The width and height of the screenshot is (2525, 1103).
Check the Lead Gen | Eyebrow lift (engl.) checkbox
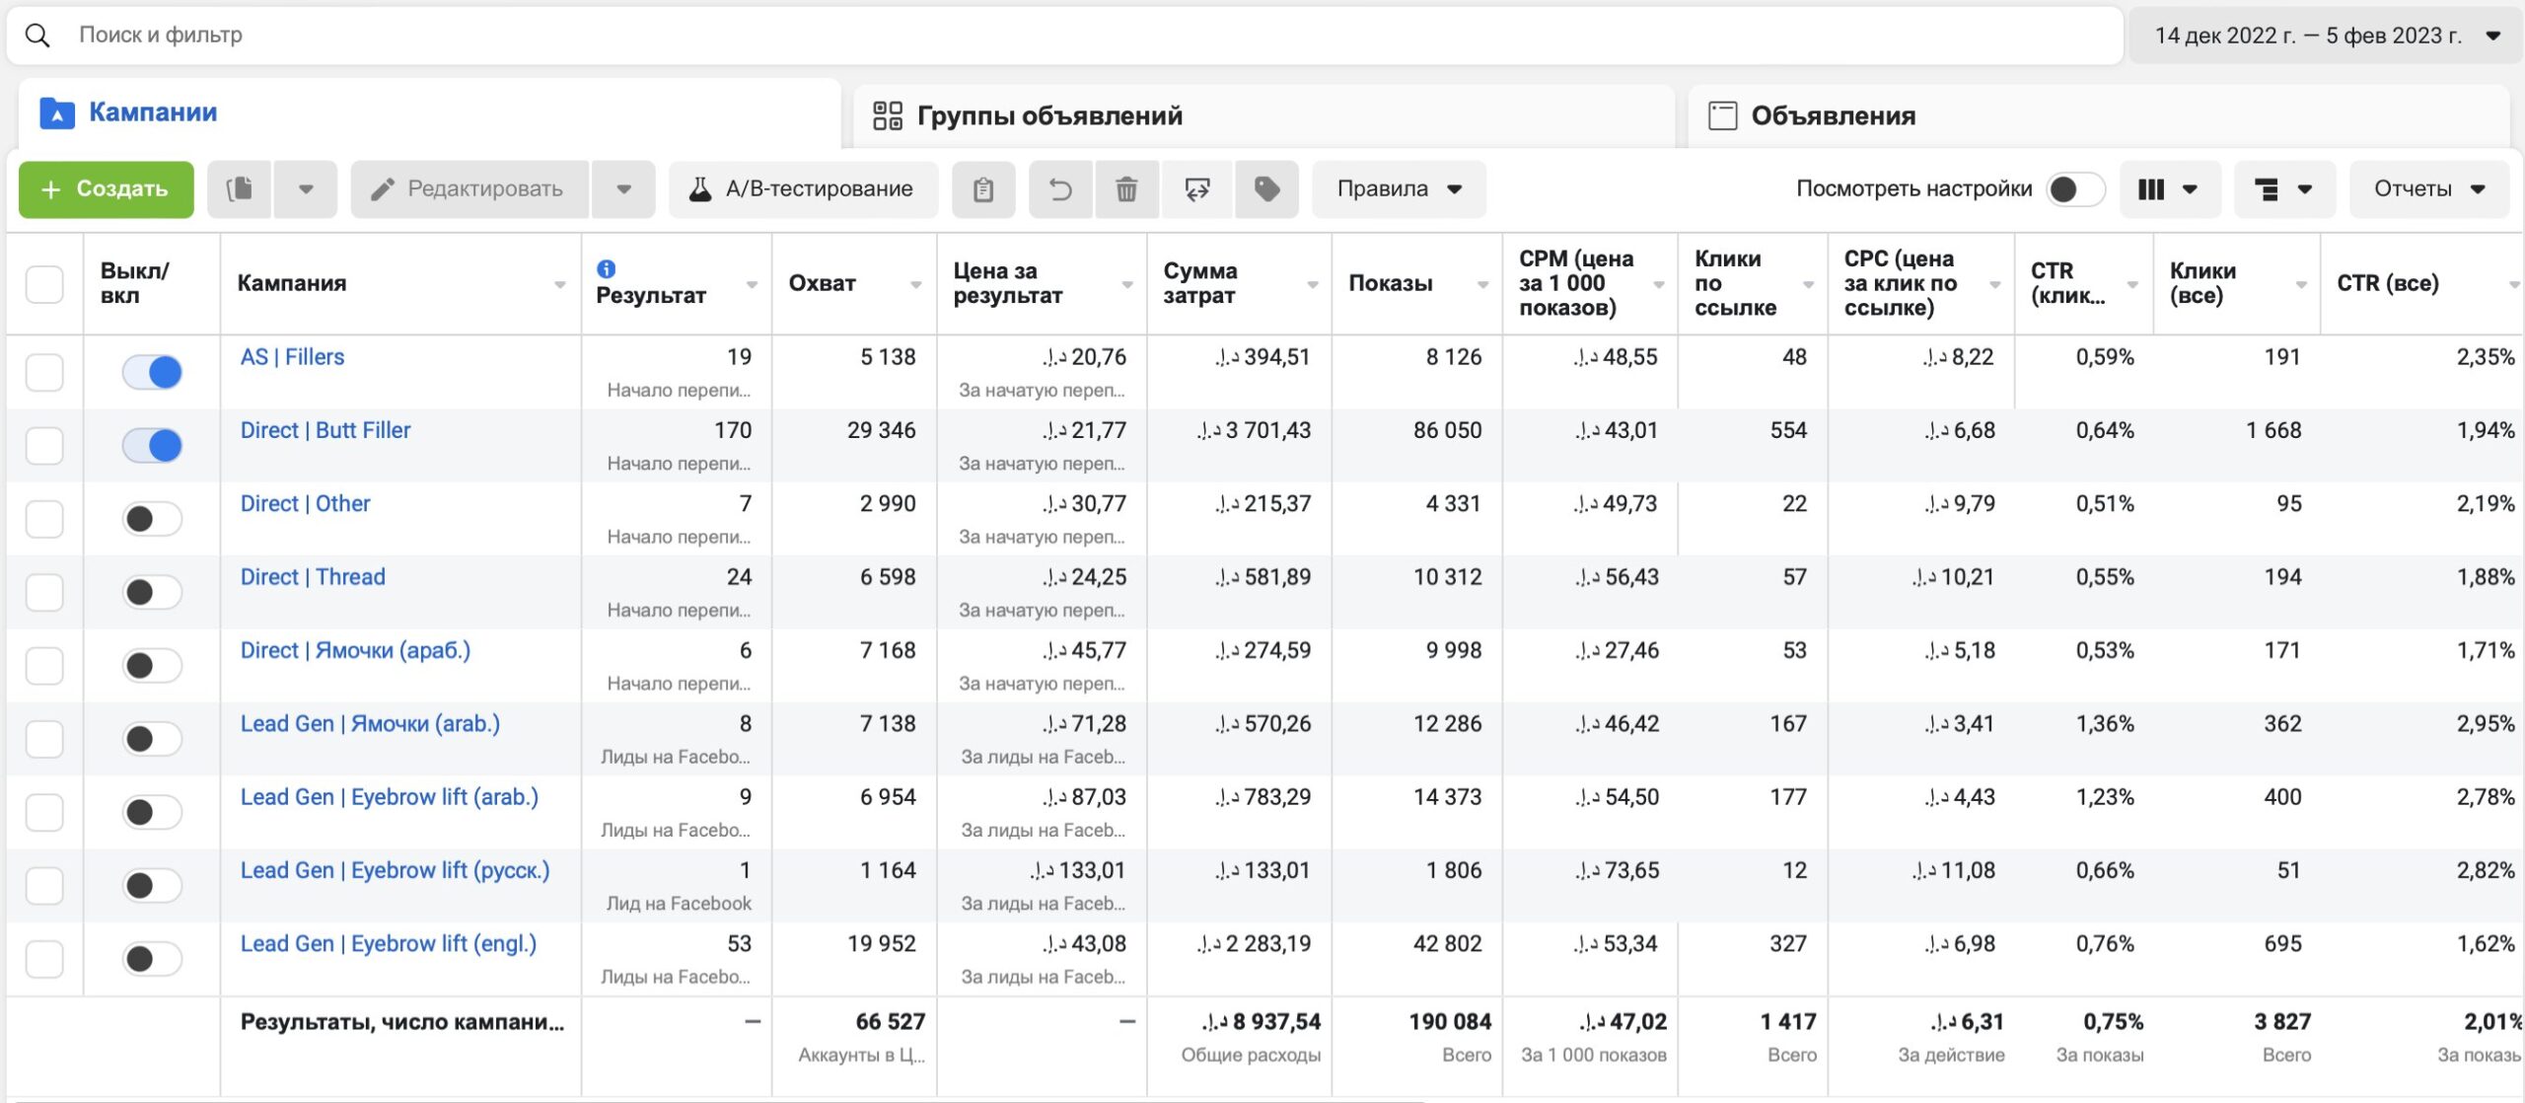(x=44, y=959)
